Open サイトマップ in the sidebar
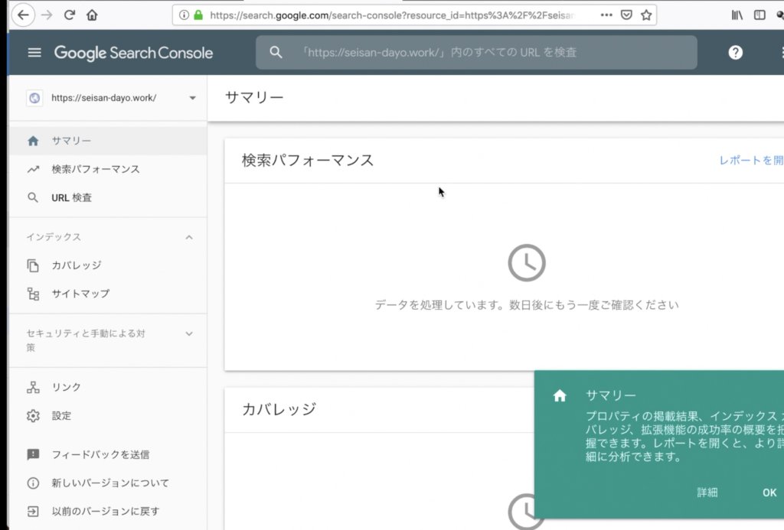 [x=80, y=294]
